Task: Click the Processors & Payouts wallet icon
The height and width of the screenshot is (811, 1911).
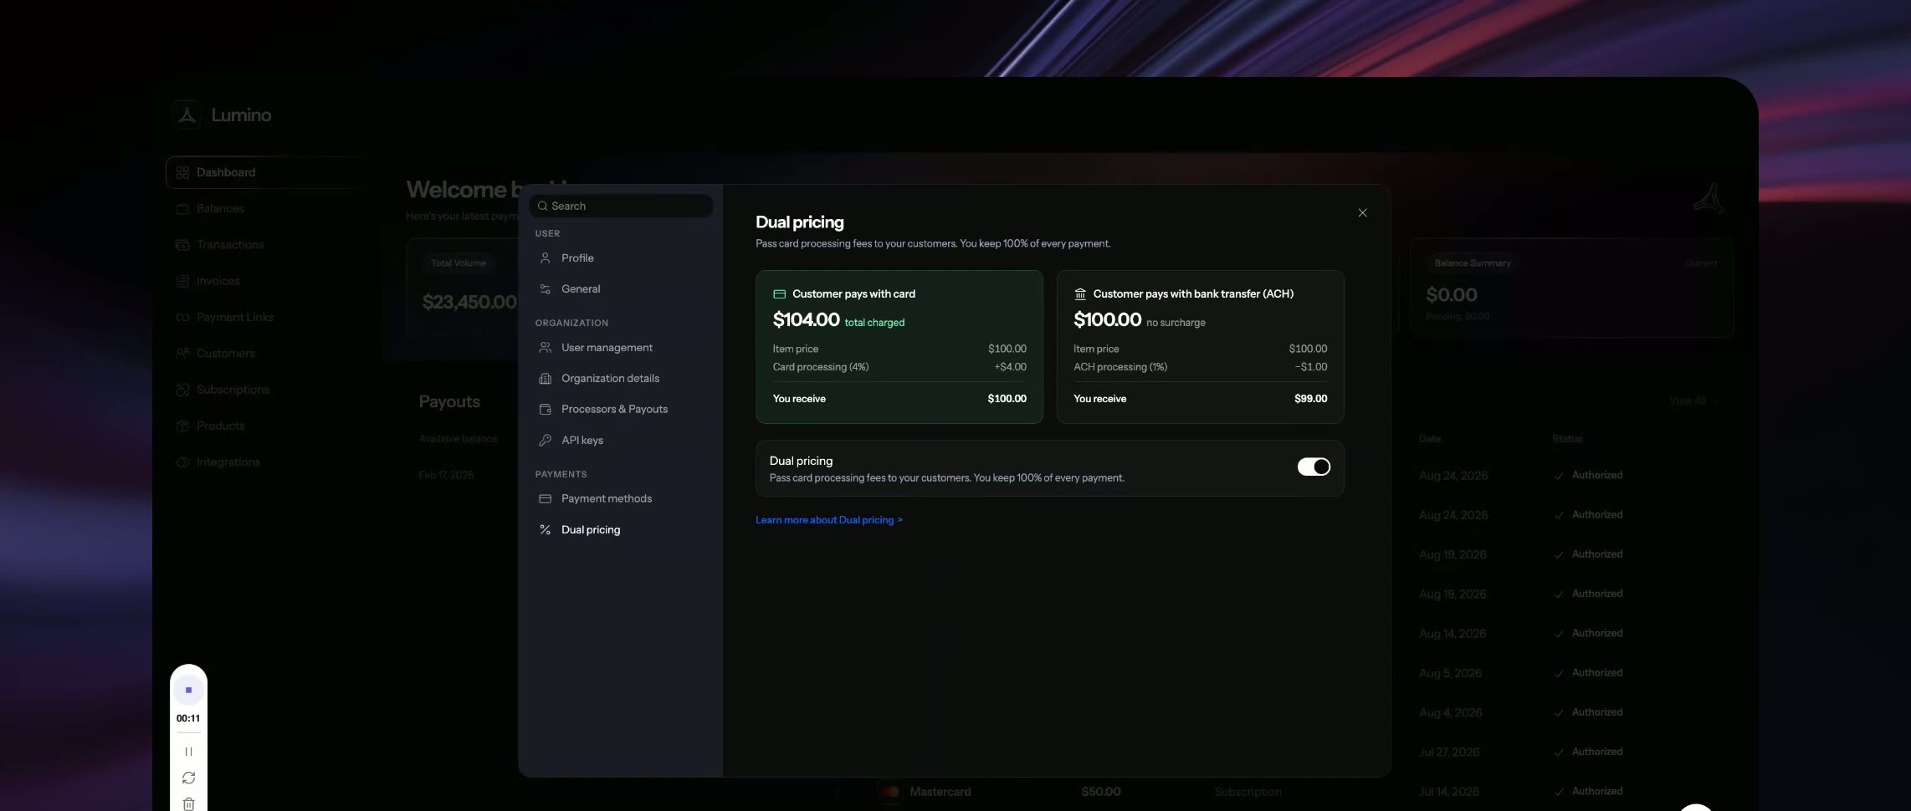Action: click(545, 410)
